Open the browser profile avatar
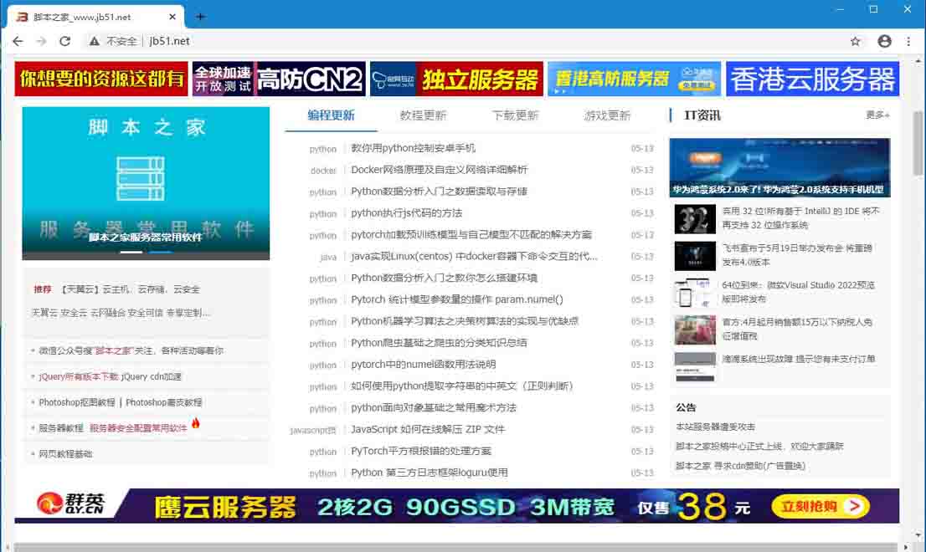This screenshot has height=552, width=926. pyautogui.click(x=884, y=41)
